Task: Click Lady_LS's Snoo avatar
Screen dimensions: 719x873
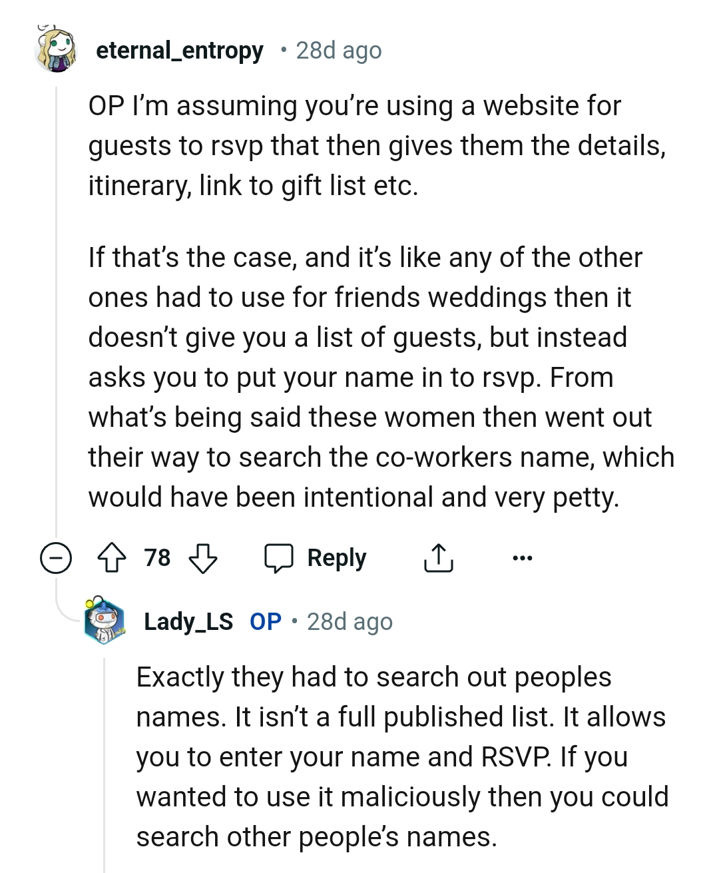Action: (105, 621)
